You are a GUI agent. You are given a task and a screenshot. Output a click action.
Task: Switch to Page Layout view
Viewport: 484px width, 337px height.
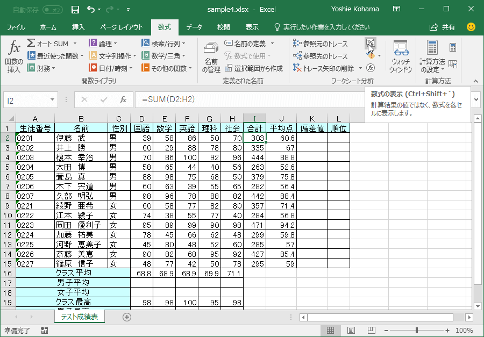tap(351, 331)
